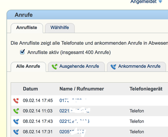
Task: Open the 0221 number from 09.02.14 11:03
Action: (x=74, y=111)
